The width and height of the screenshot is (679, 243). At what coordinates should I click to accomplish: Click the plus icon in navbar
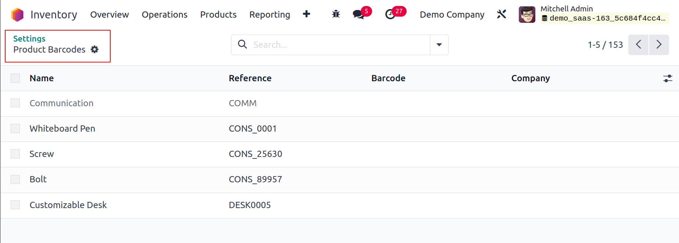click(306, 14)
